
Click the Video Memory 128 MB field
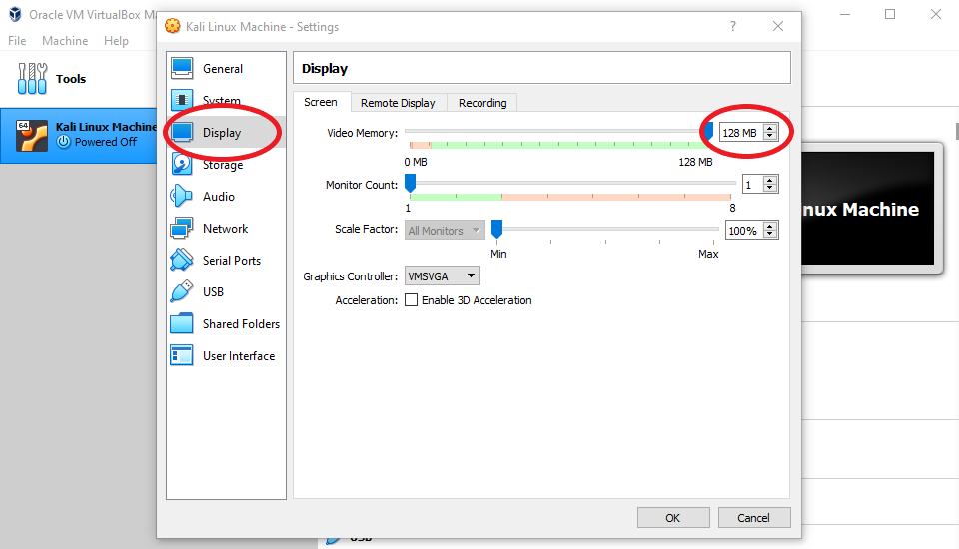click(x=741, y=132)
